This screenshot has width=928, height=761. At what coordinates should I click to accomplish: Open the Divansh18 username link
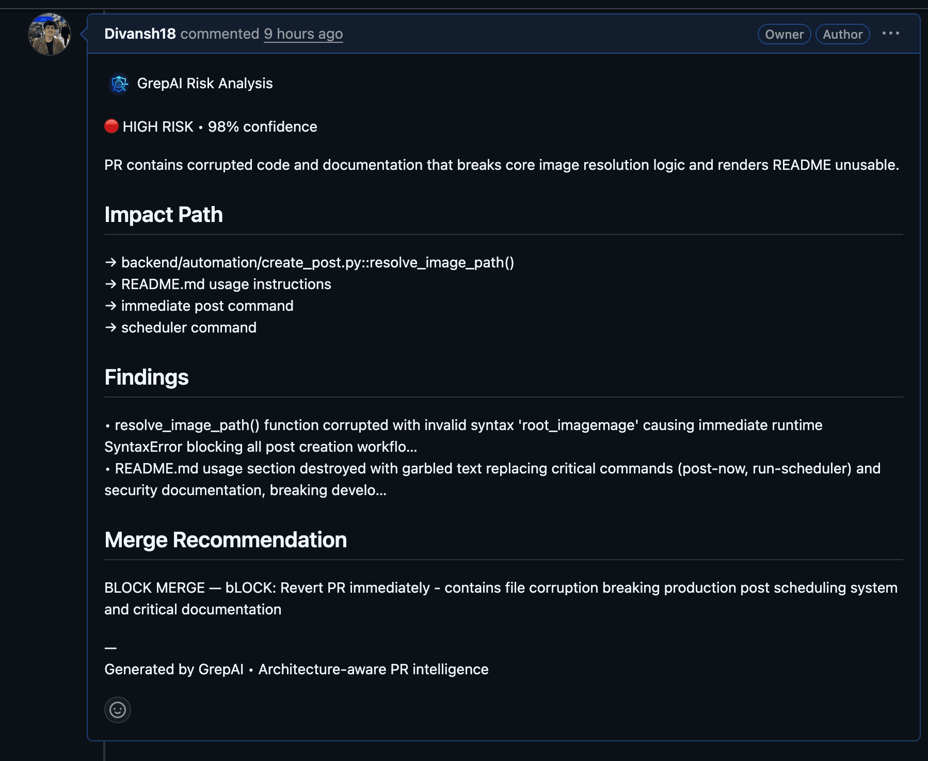(x=140, y=34)
